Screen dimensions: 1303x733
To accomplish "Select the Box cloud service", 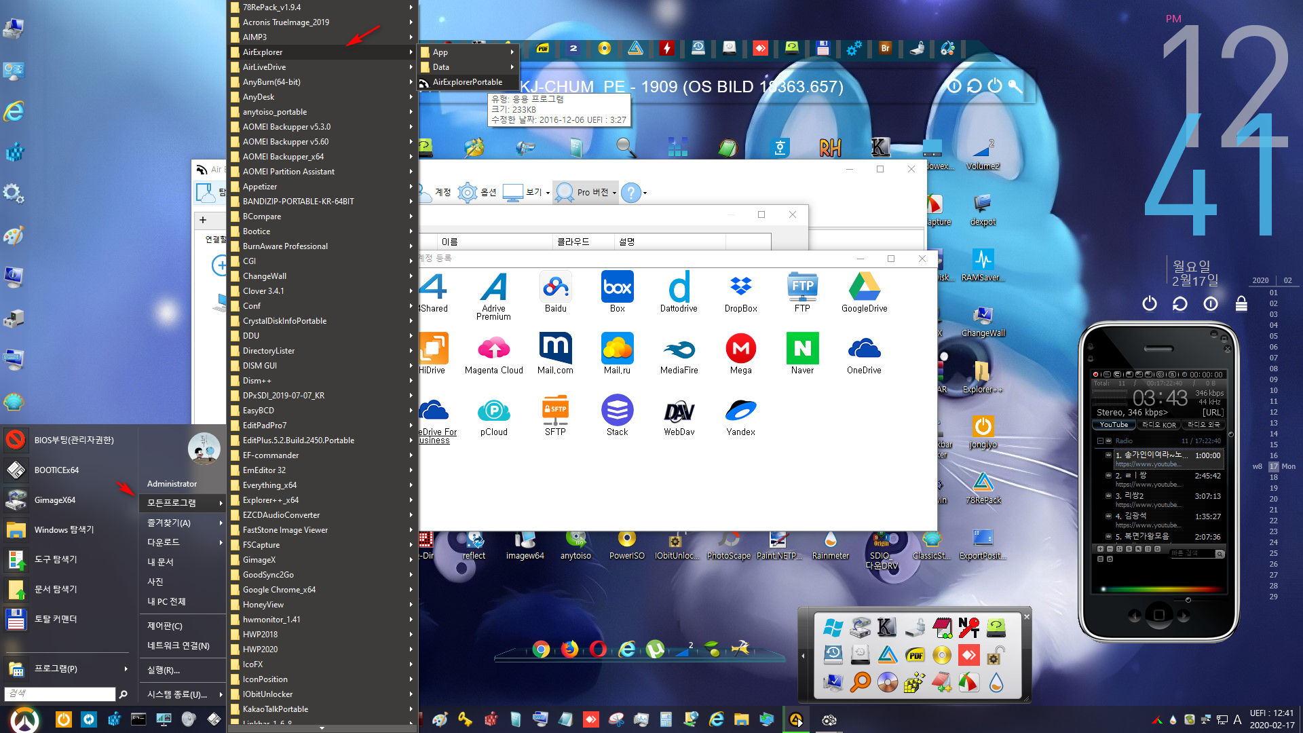I will tap(617, 292).
